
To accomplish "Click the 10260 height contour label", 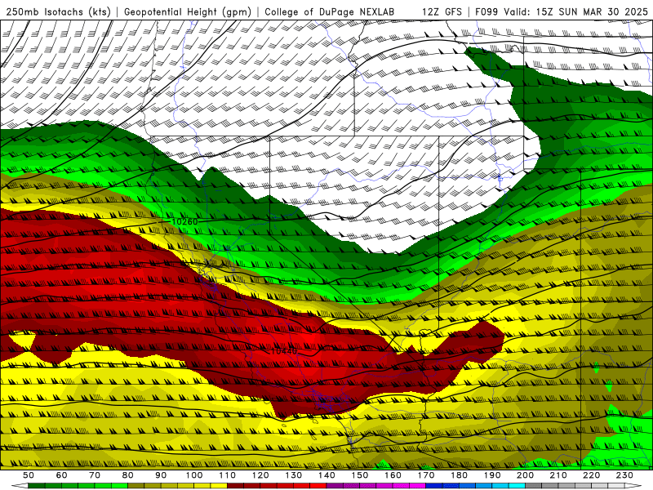I will 184,221.
